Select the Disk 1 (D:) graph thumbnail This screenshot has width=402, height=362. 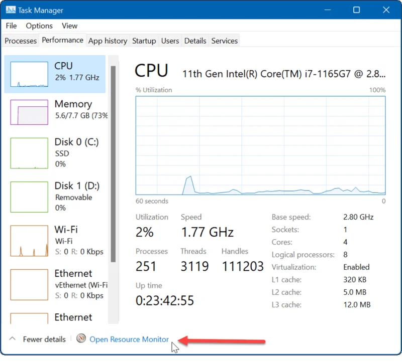pos(29,197)
